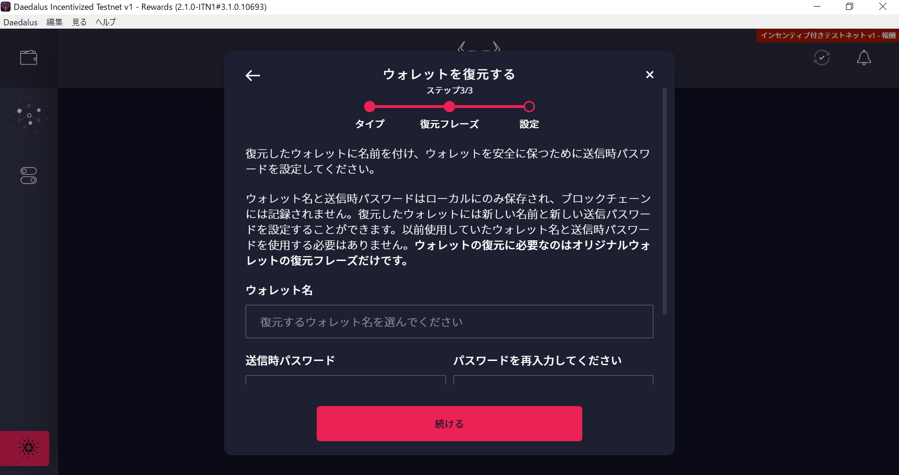
Task: Click the 続ける button
Action: (x=449, y=423)
